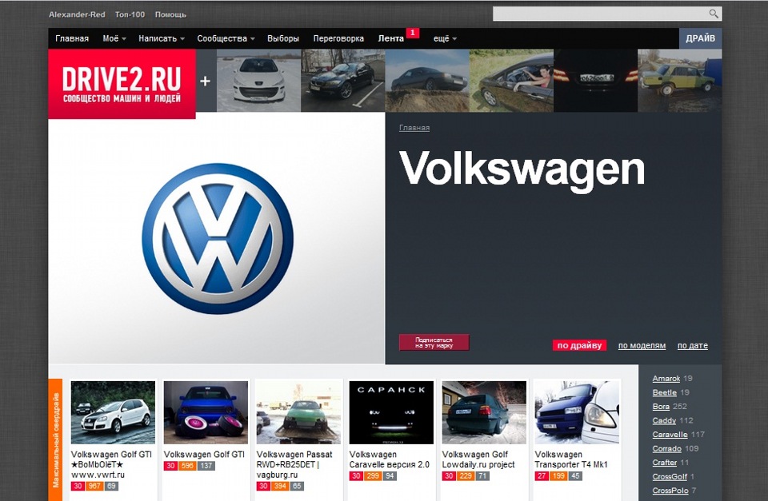Open the Alexander-Red profile link
The image size is (768, 501).
pos(77,14)
